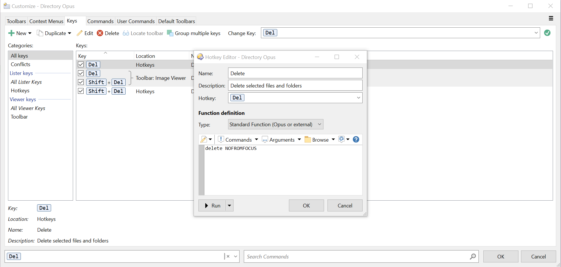Open the User Commands tab
This screenshot has width=561, height=267.
coord(136,21)
